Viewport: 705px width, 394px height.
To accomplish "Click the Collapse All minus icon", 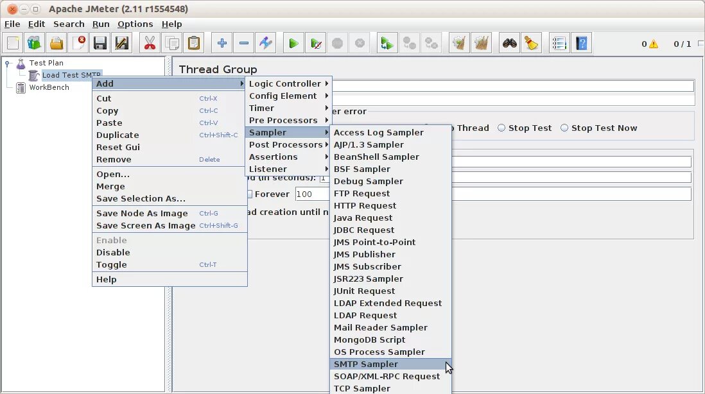I will click(244, 44).
